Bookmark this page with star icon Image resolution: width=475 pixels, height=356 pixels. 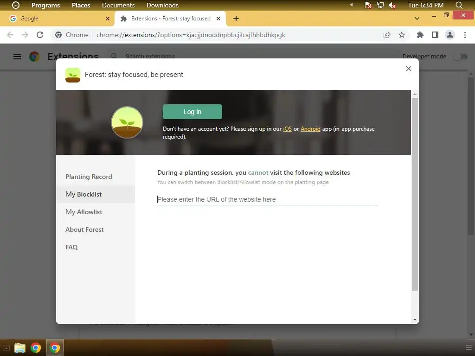pos(402,35)
